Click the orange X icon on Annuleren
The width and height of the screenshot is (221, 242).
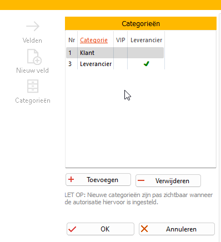[x=144, y=229]
